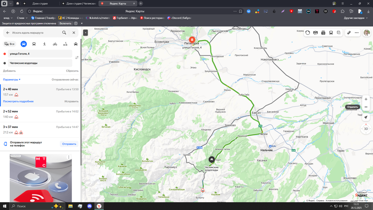373x210 pixels.
Task: Click 'Отправить' to send route to phone
Action: pos(69,144)
